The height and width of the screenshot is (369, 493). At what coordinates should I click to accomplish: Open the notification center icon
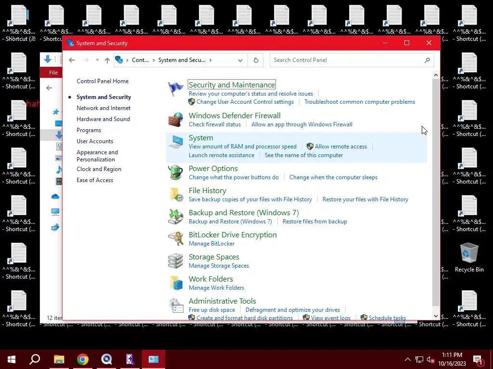(478, 359)
